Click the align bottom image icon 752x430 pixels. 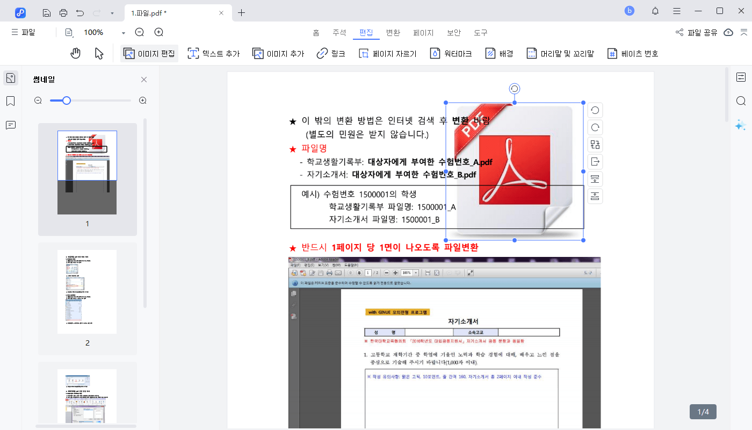[595, 179]
